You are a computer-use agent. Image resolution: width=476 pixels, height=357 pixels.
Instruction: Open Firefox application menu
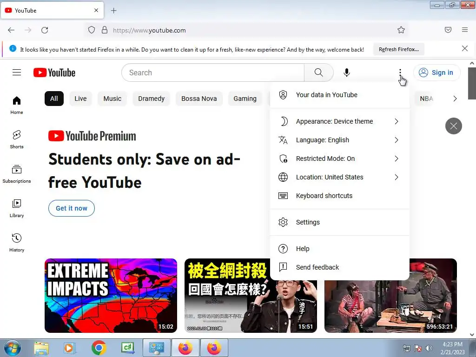click(465, 30)
